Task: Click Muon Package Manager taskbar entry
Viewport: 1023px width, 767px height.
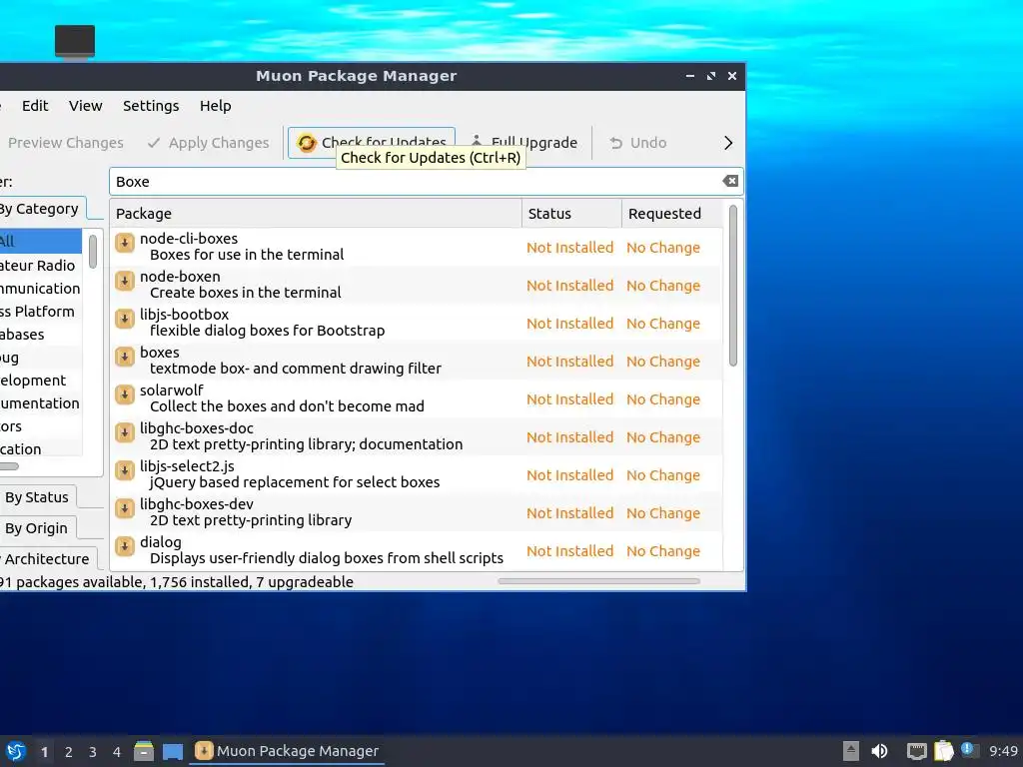Action: [287, 751]
